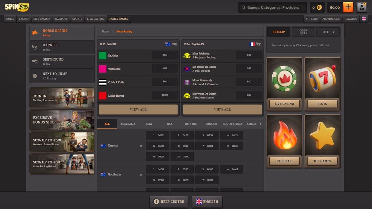Image resolution: width=372 pixels, height=209 pixels.
Task: Click the Live Casino button
Action: click(284, 104)
